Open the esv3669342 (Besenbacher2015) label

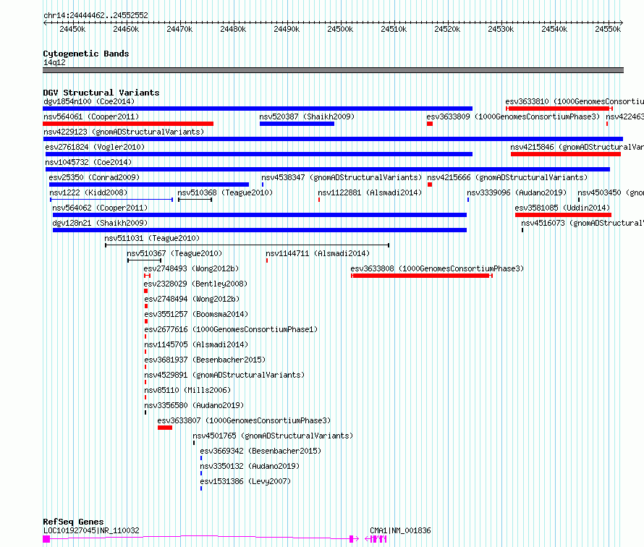click(x=260, y=451)
